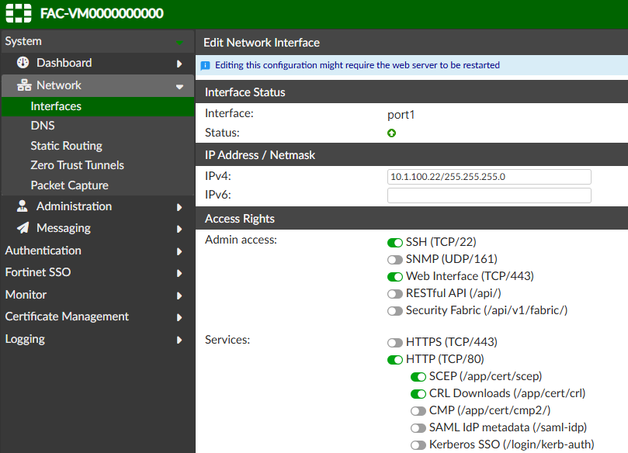The height and width of the screenshot is (453, 628).
Task: Disable SSH (TCP/22) admin access
Action: click(395, 243)
